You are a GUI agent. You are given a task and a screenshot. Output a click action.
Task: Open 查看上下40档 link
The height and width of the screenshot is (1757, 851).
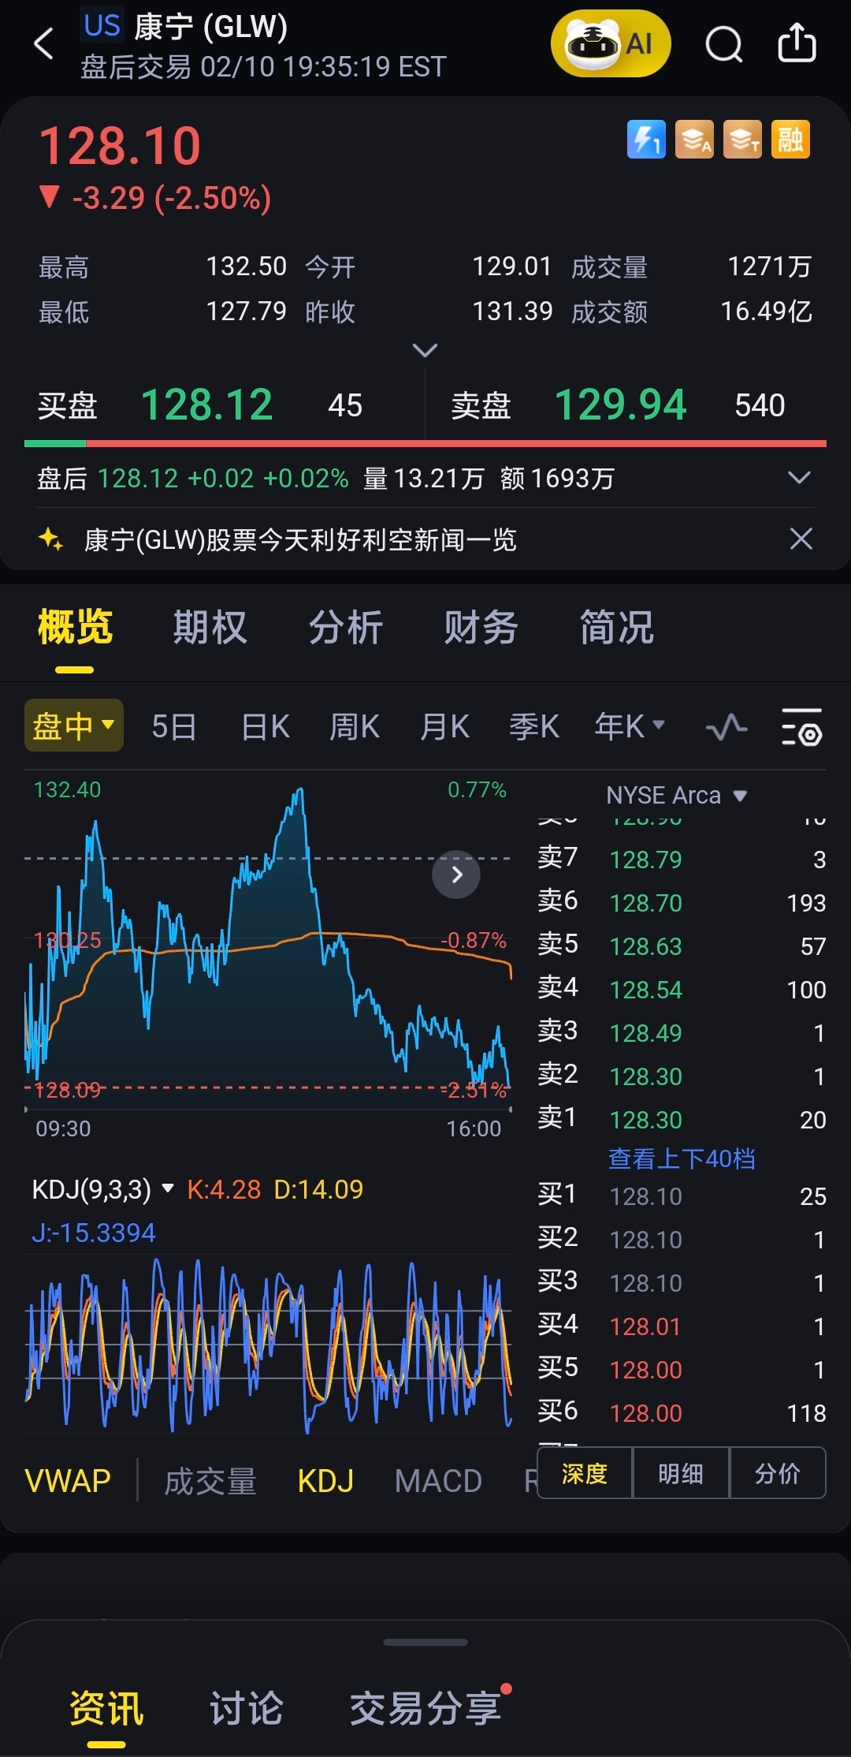click(682, 1158)
